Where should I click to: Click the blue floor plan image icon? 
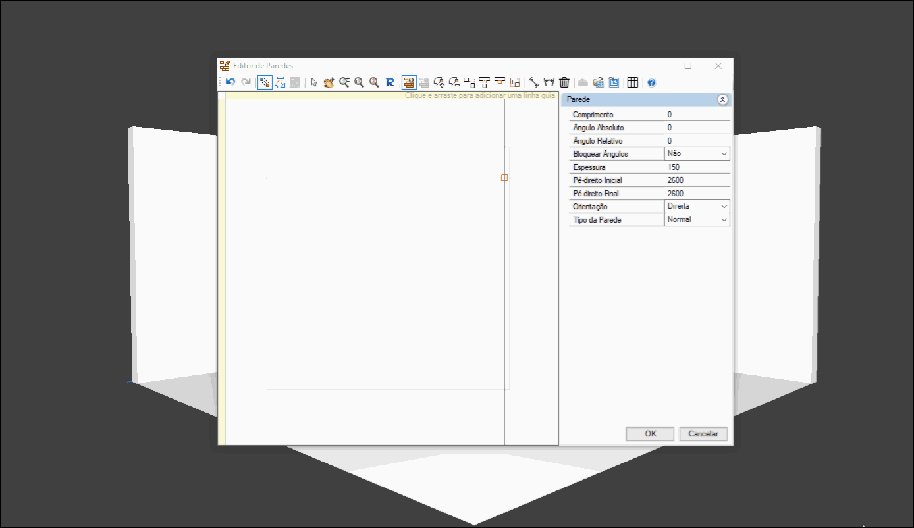tap(614, 82)
